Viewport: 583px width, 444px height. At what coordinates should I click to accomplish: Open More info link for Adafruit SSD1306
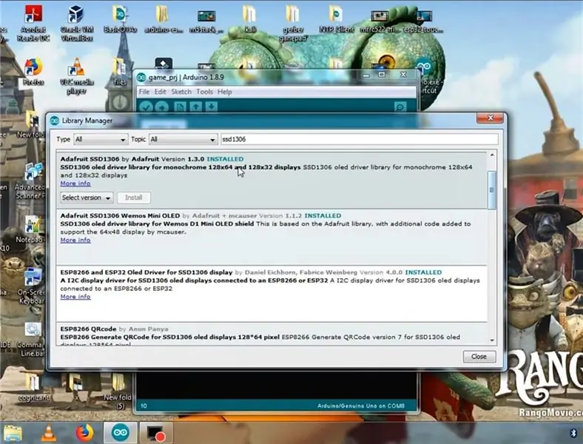[x=75, y=184]
